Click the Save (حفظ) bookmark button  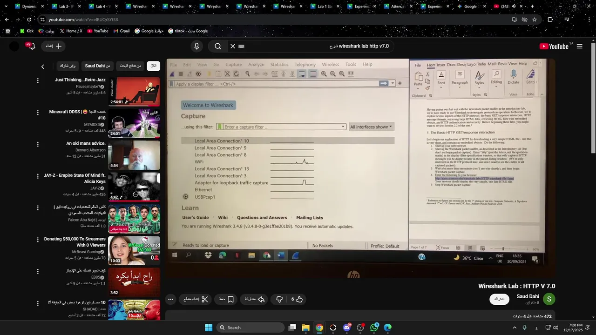(226, 299)
